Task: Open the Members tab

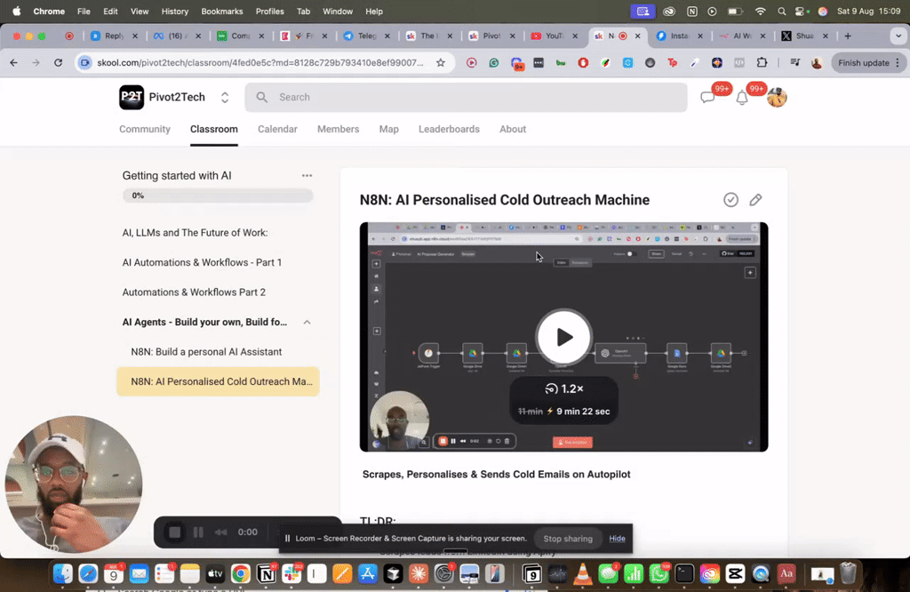Action: point(339,129)
